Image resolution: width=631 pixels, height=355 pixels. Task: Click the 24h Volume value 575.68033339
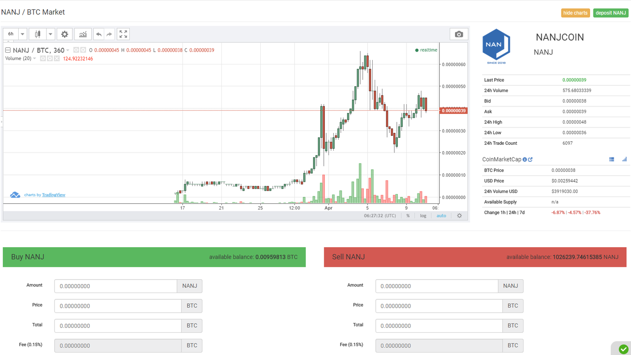pyautogui.click(x=577, y=91)
